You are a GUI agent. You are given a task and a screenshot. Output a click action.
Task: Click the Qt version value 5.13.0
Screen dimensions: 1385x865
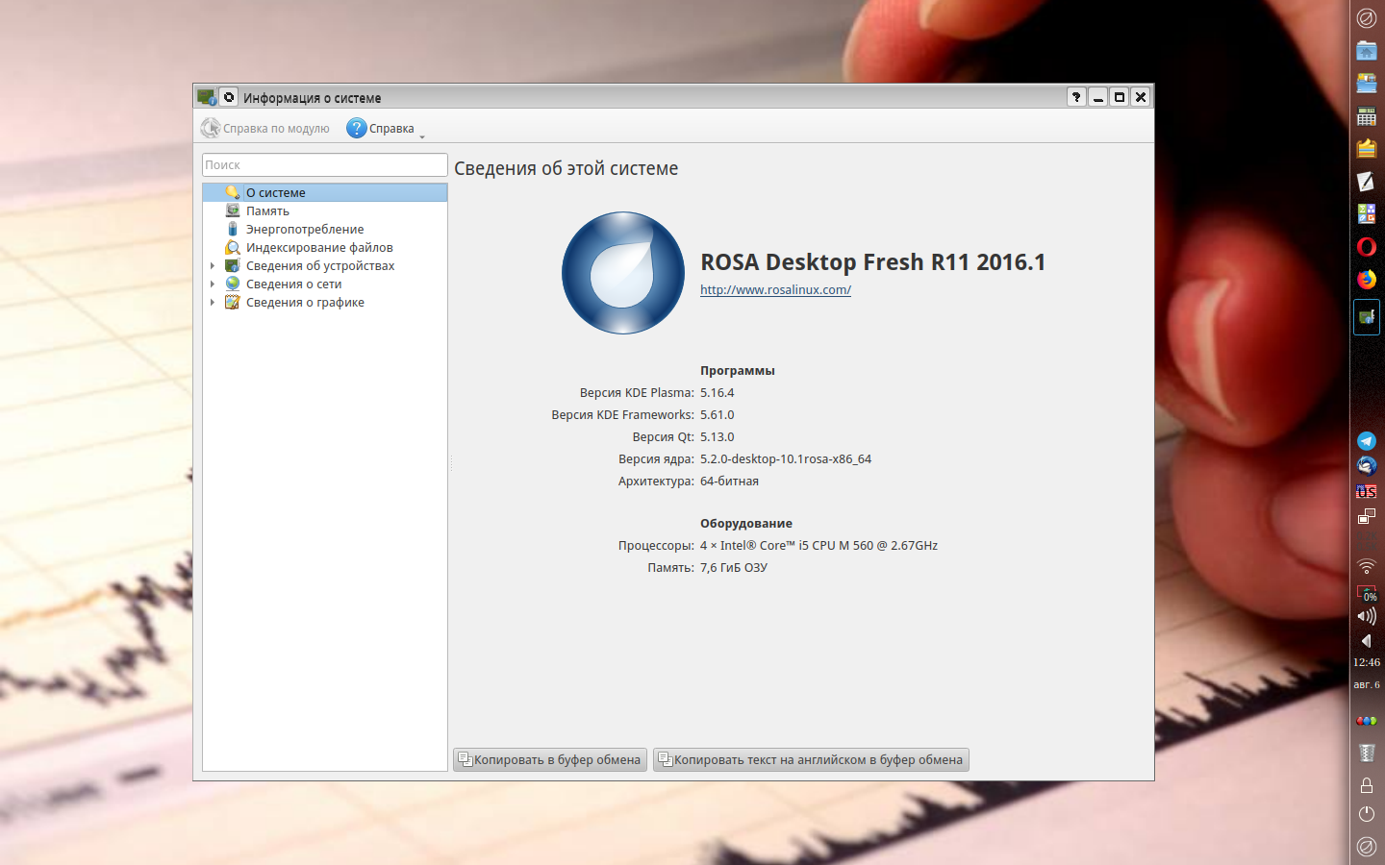point(717,436)
